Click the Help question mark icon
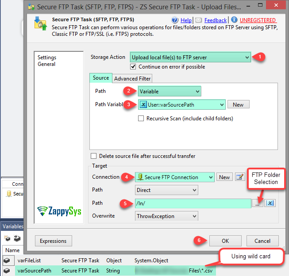Image resolution: width=289 pixels, height=276 pixels. (x=175, y=20)
